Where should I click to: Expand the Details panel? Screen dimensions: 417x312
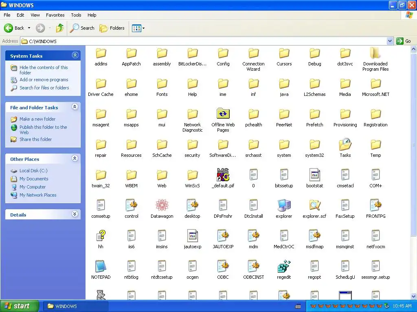(75, 214)
